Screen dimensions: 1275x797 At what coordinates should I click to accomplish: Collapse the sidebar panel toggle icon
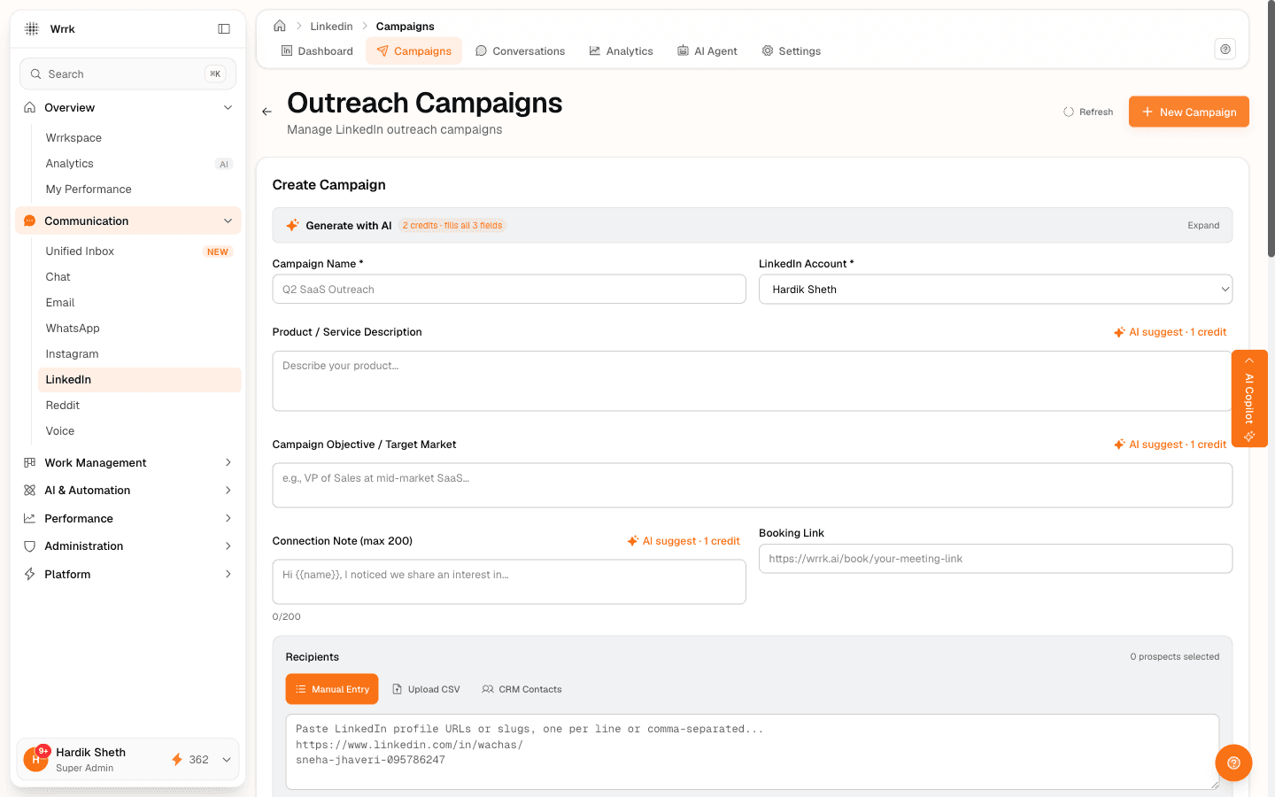point(224,28)
